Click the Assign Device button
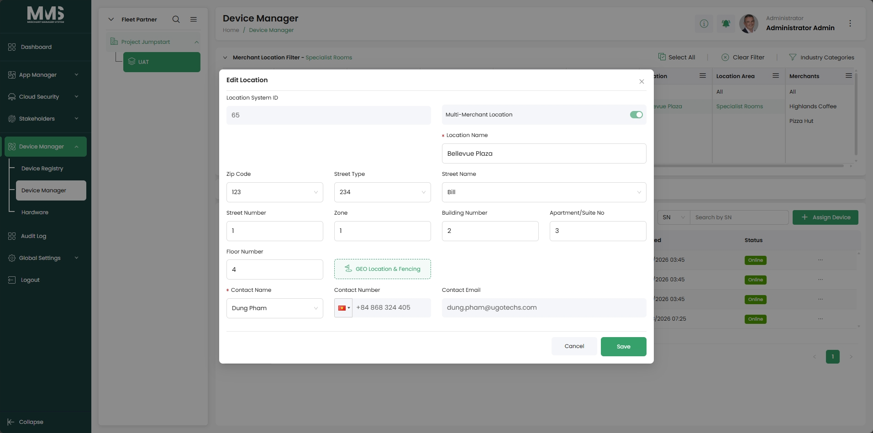The height and width of the screenshot is (433, 873). (x=826, y=217)
